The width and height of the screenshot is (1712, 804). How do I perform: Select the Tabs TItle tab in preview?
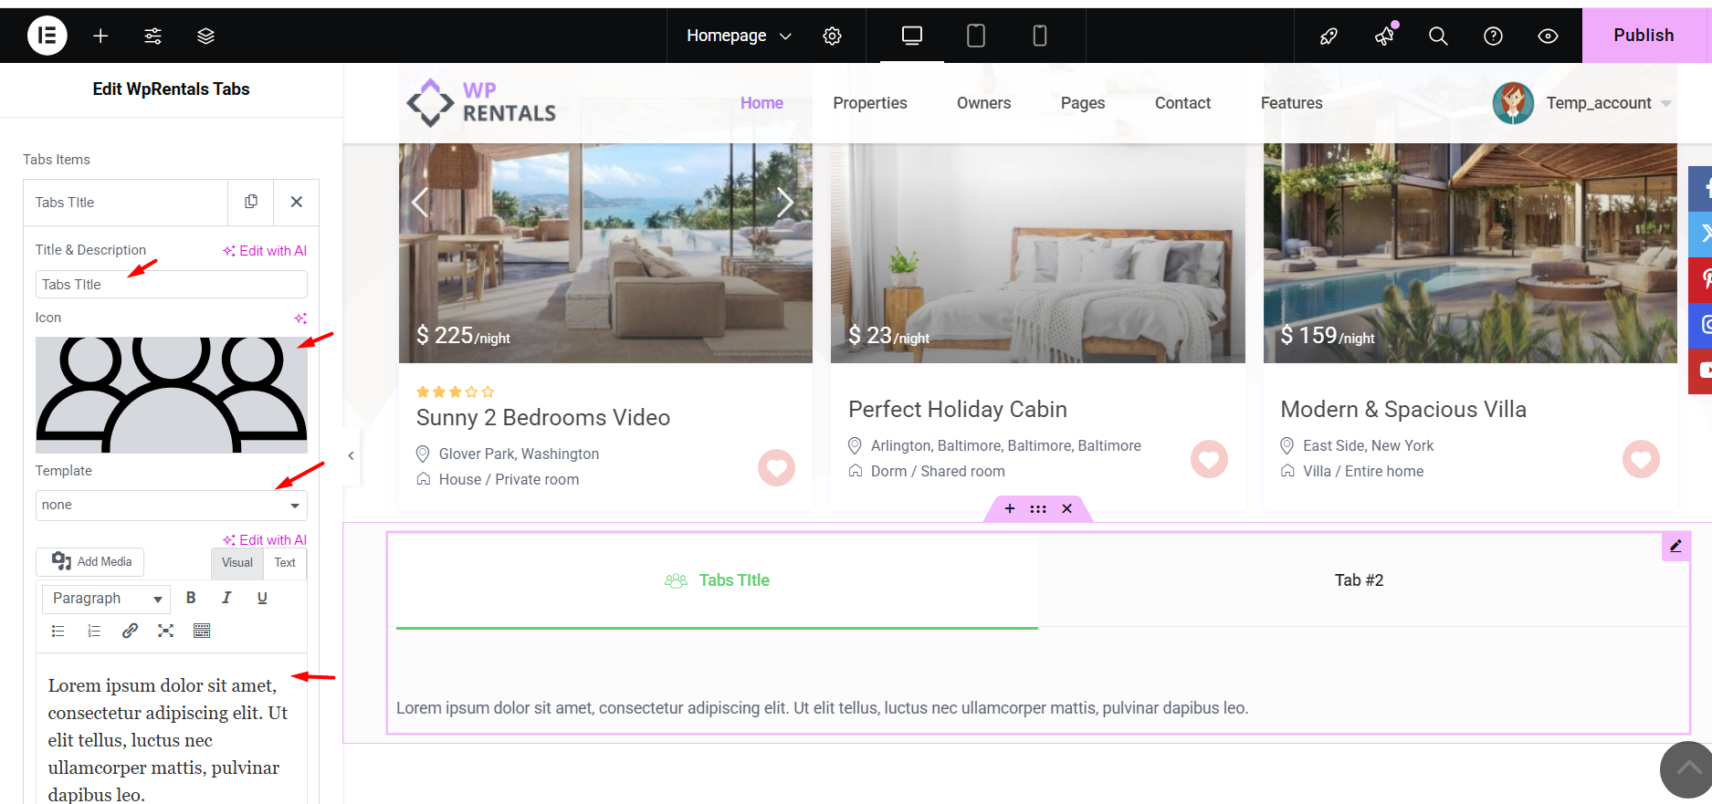[x=717, y=580]
